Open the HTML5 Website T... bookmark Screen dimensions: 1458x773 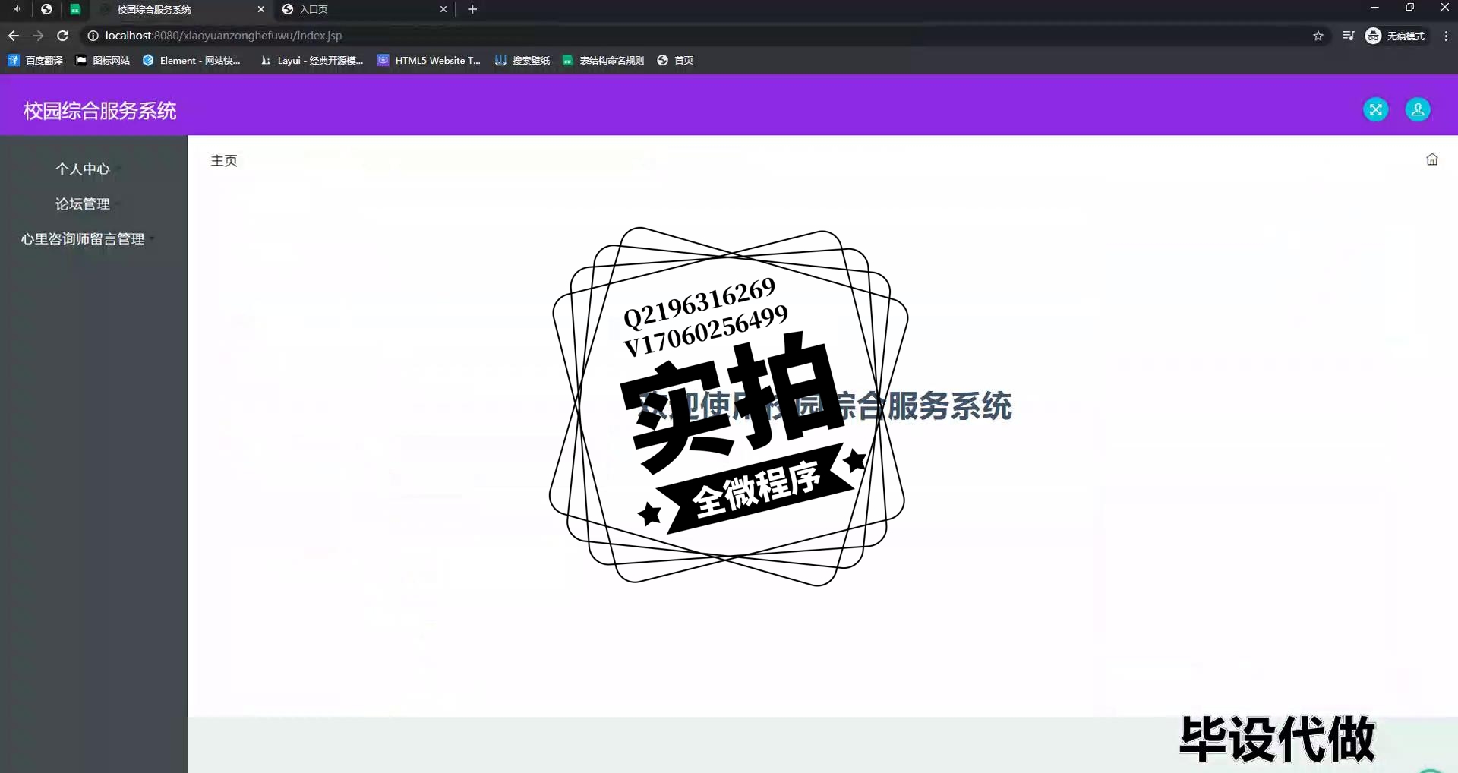click(x=429, y=60)
